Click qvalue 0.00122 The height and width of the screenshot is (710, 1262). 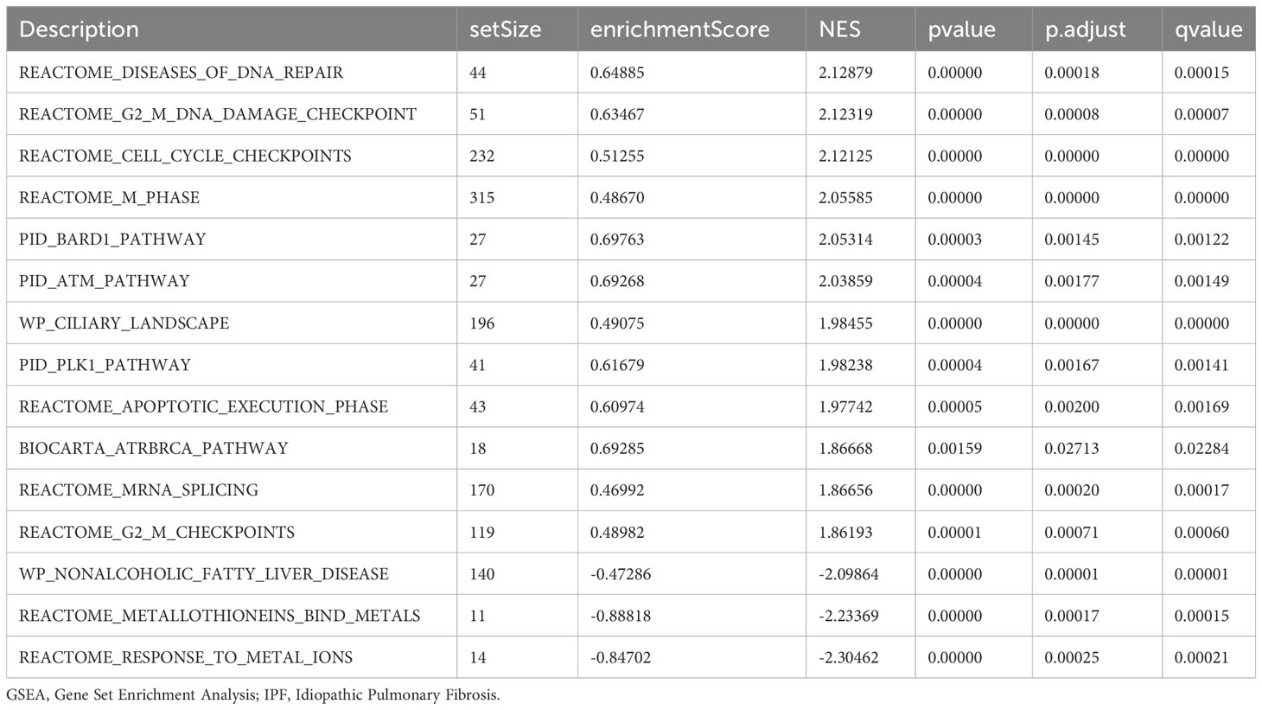[x=1201, y=240]
